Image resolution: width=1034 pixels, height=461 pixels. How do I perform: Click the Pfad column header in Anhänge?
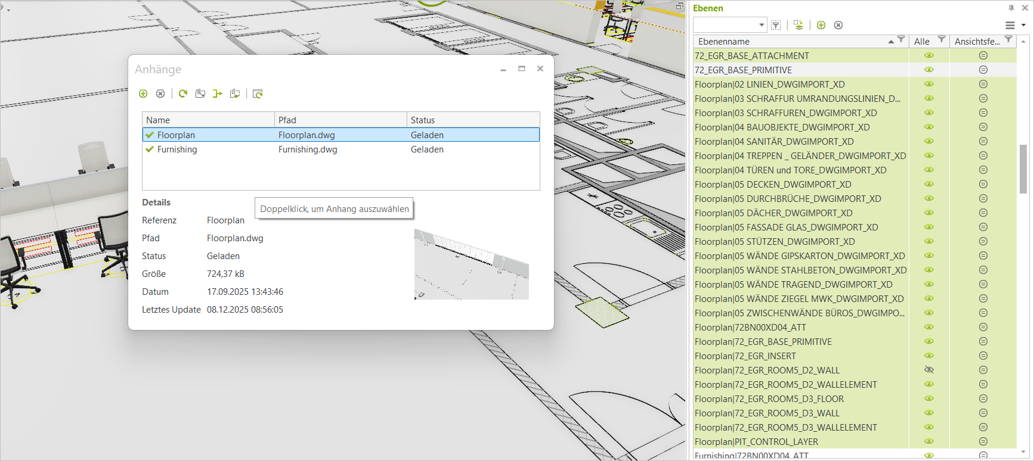coord(340,120)
